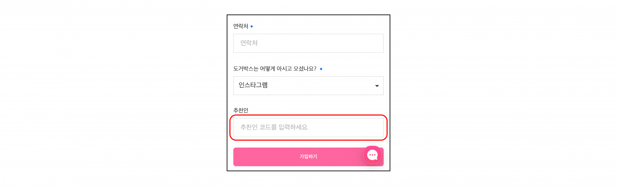Click the 인스타그램 selected value

253,85
